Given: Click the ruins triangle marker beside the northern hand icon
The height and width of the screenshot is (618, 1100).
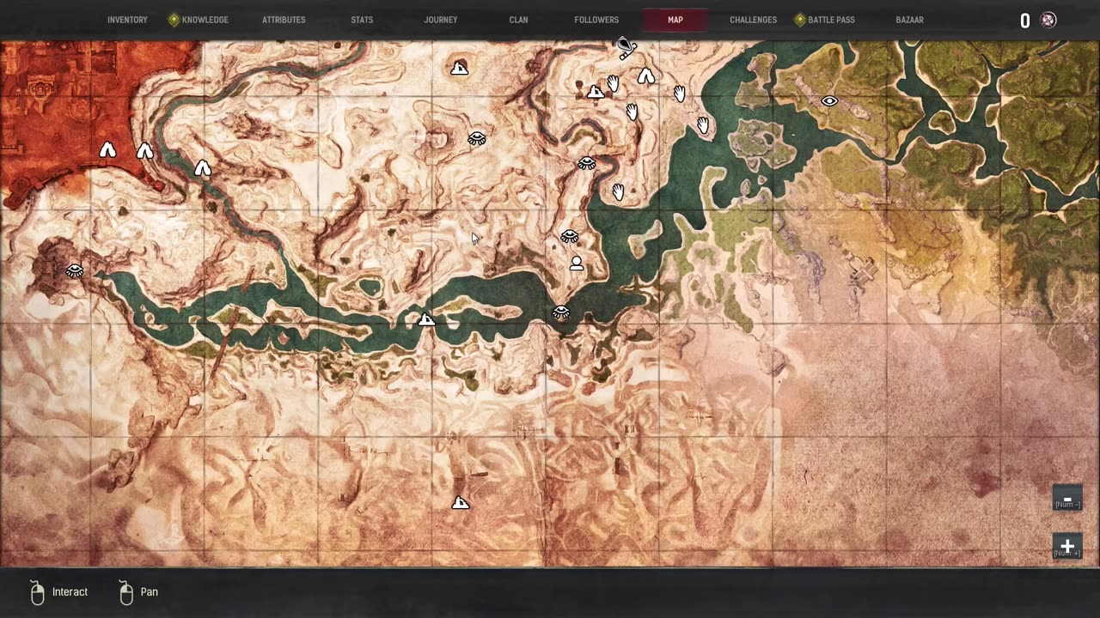Looking at the screenshot, I should click(x=595, y=92).
